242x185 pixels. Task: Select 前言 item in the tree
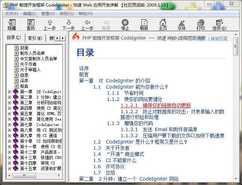point(24,86)
